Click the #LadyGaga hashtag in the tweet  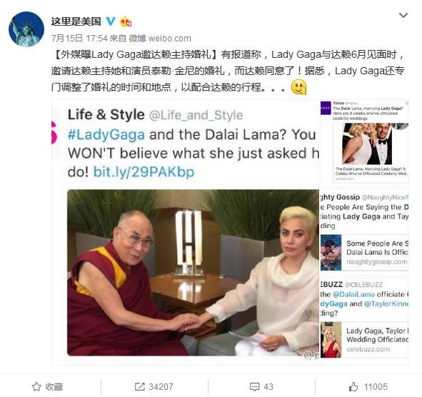coord(106,134)
